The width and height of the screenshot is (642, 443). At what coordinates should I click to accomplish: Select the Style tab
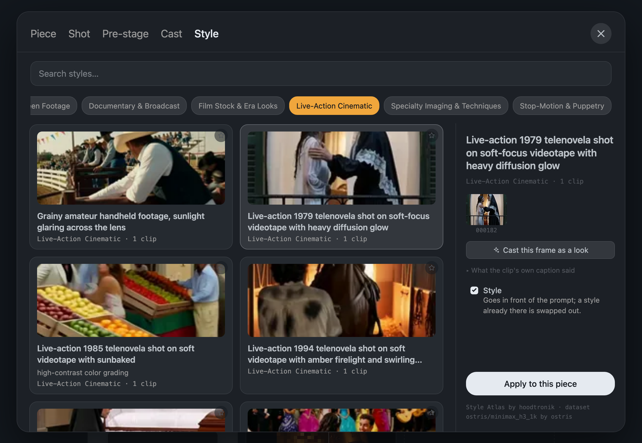coord(206,34)
